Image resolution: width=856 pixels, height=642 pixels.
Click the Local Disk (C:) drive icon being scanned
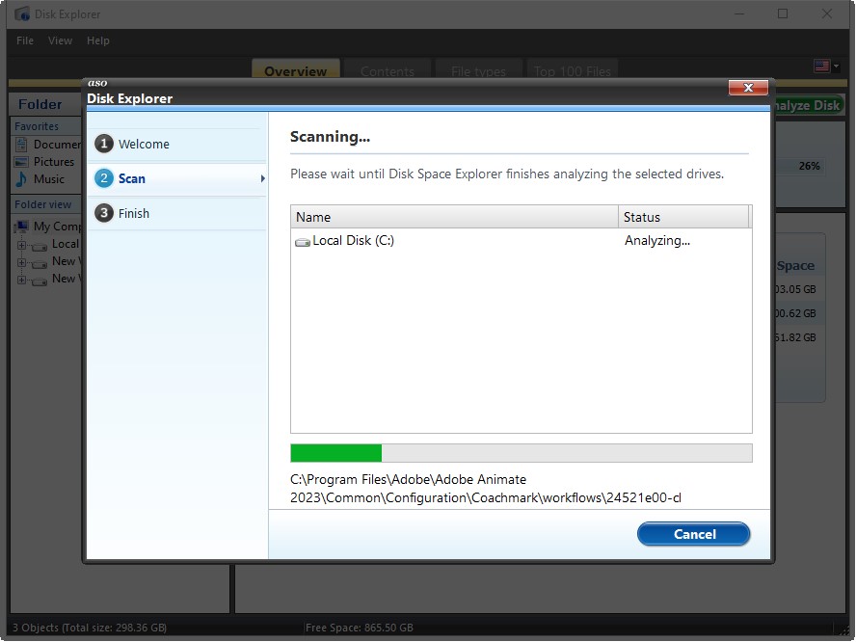(303, 241)
